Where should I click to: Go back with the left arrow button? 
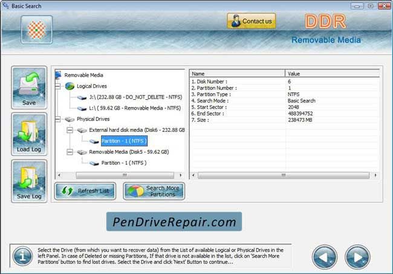[325, 257]
